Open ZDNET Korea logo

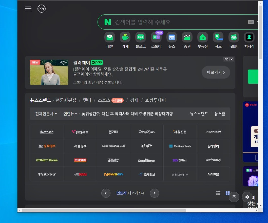pos(47,160)
